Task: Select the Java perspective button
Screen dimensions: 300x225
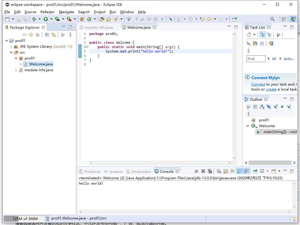Action: (x=293, y=19)
